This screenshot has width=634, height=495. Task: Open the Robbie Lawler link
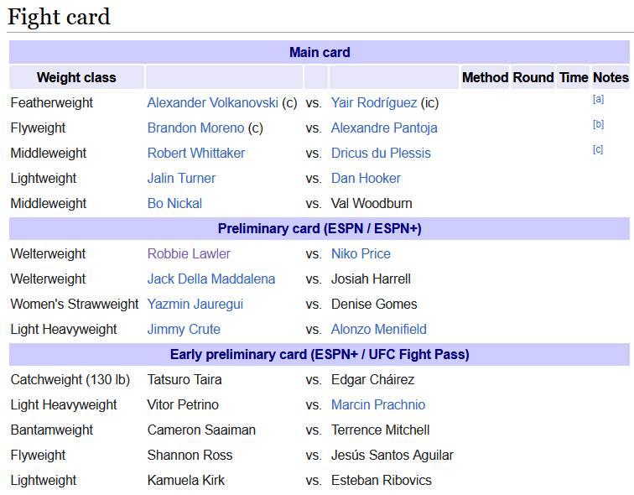pos(189,253)
